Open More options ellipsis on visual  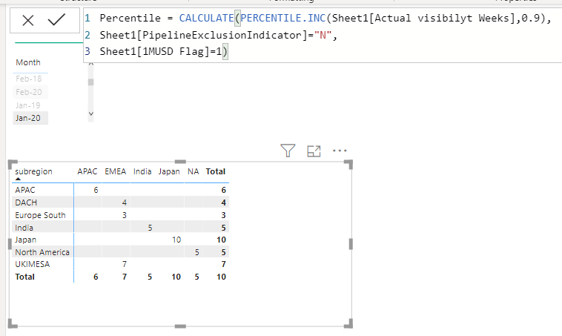tap(340, 151)
